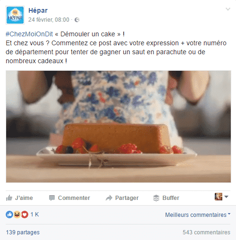Open the red Love heart reaction list
The height and width of the screenshot is (240, 236).
tap(25, 215)
